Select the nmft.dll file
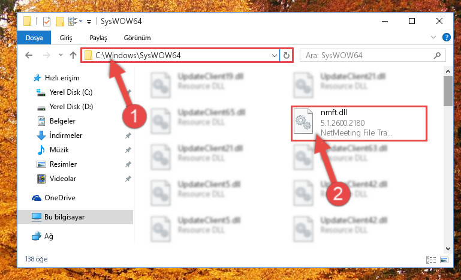Viewport: 461px width, 280px height. click(x=358, y=124)
